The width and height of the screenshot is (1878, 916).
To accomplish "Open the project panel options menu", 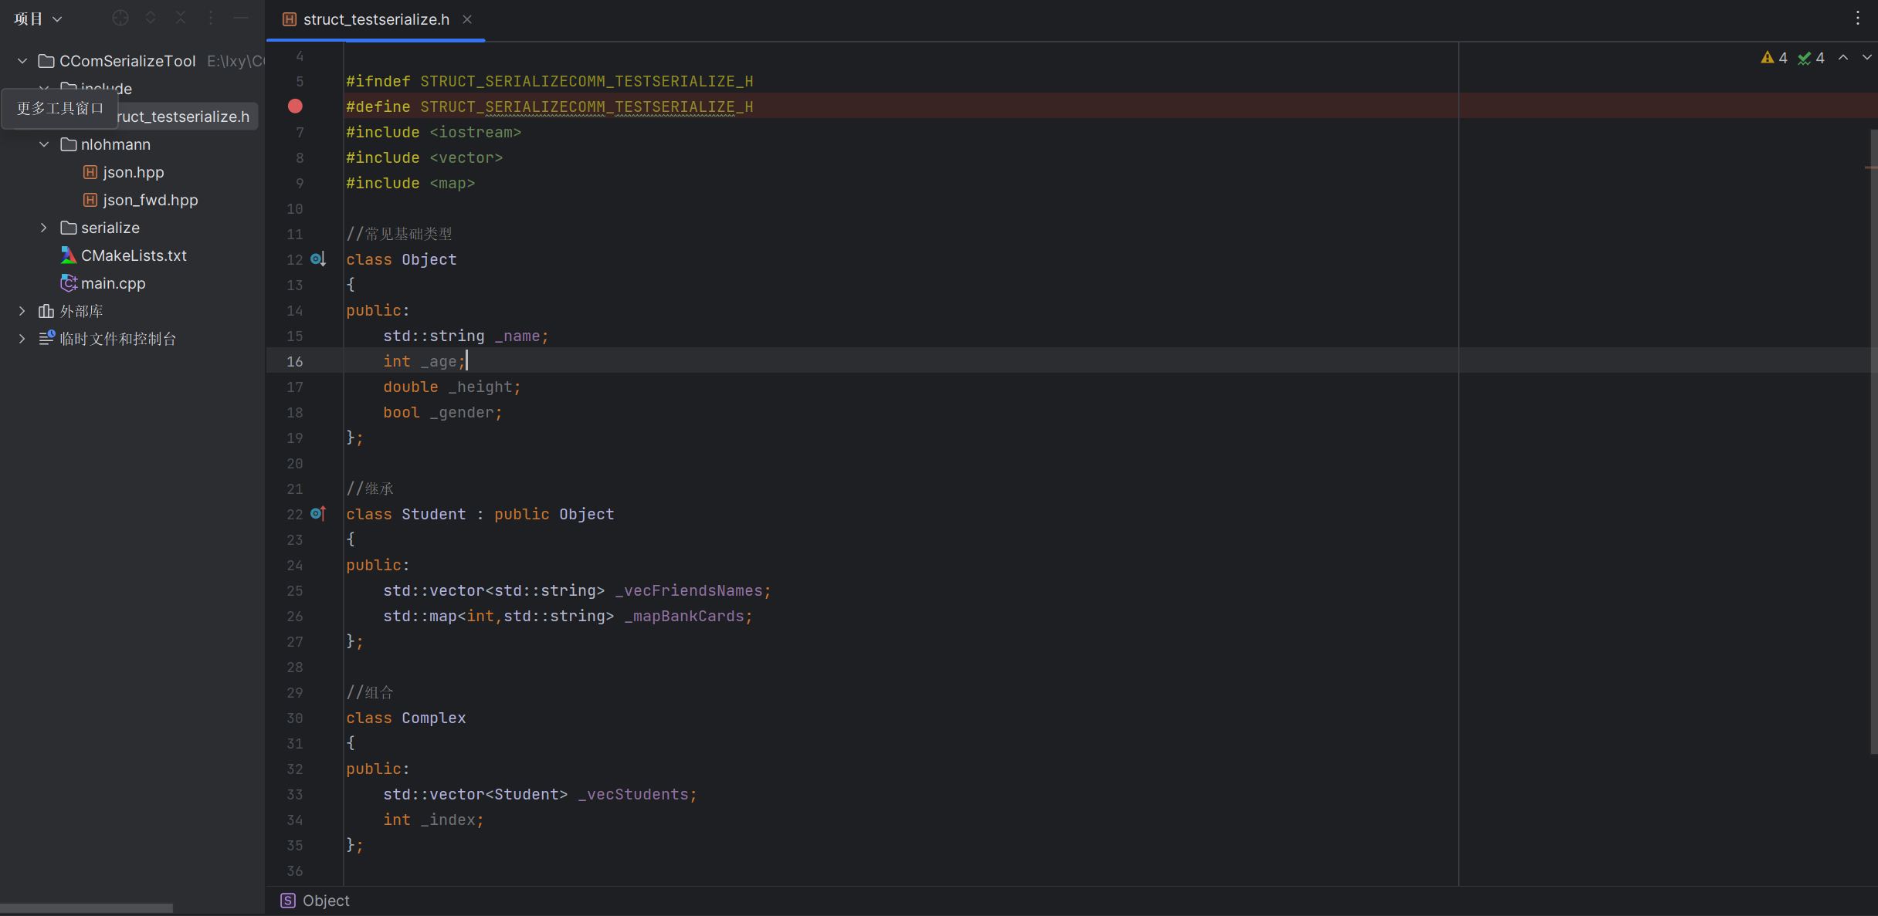I will (x=211, y=18).
